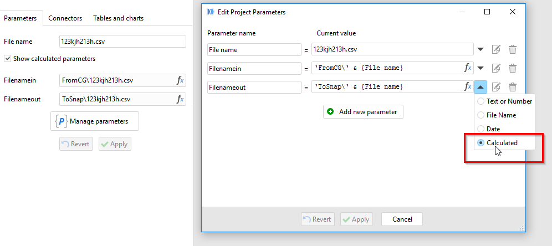Open the Tables and charts tab

[118, 18]
